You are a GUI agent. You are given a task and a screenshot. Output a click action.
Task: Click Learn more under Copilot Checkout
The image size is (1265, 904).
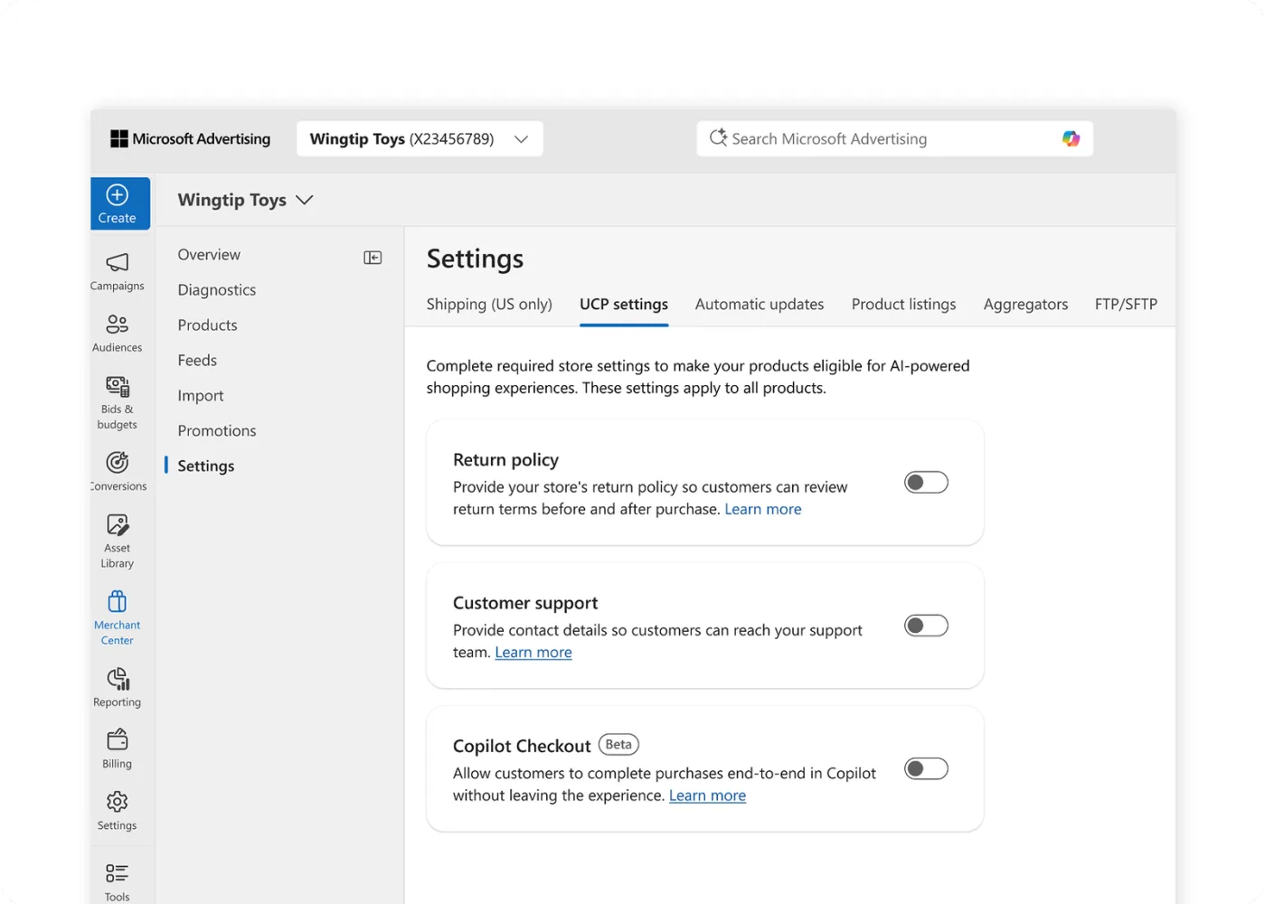(x=707, y=796)
